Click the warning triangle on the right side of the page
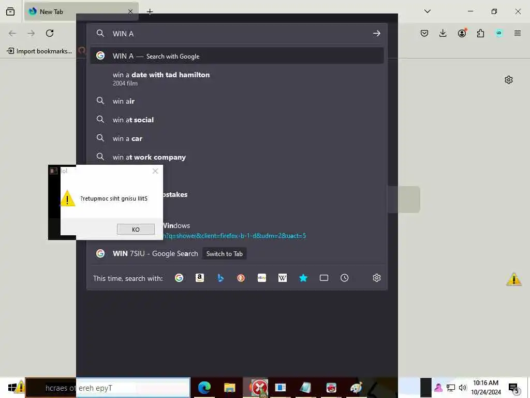The height and width of the screenshot is (398, 530). tap(514, 279)
